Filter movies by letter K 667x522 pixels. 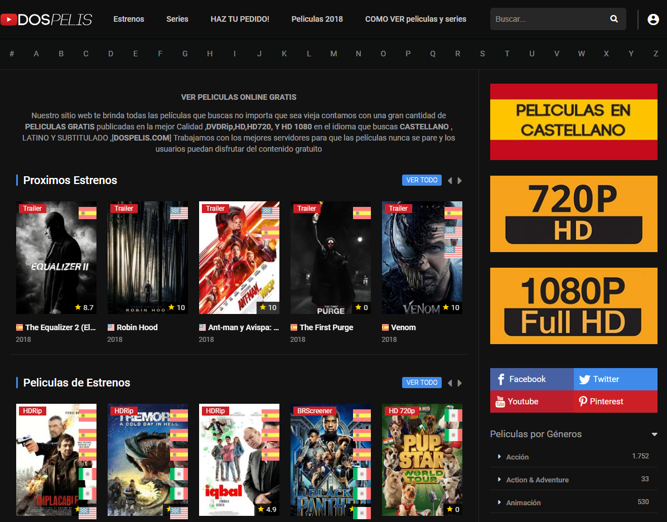[284, 54]
